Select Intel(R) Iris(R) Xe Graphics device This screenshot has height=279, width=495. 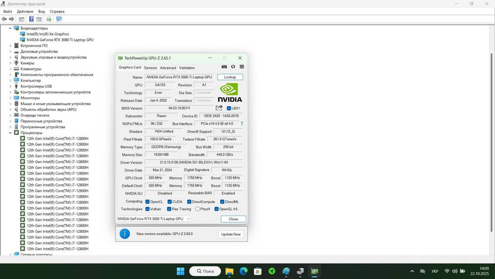point(48,34)
